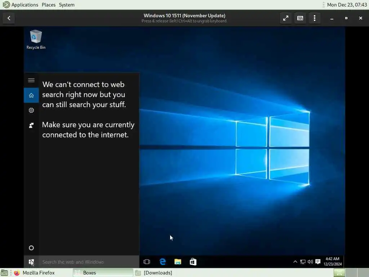Screen dimensions: 369x277
Task: Open Cortana feedback person icon
Action: coord(31,125)
